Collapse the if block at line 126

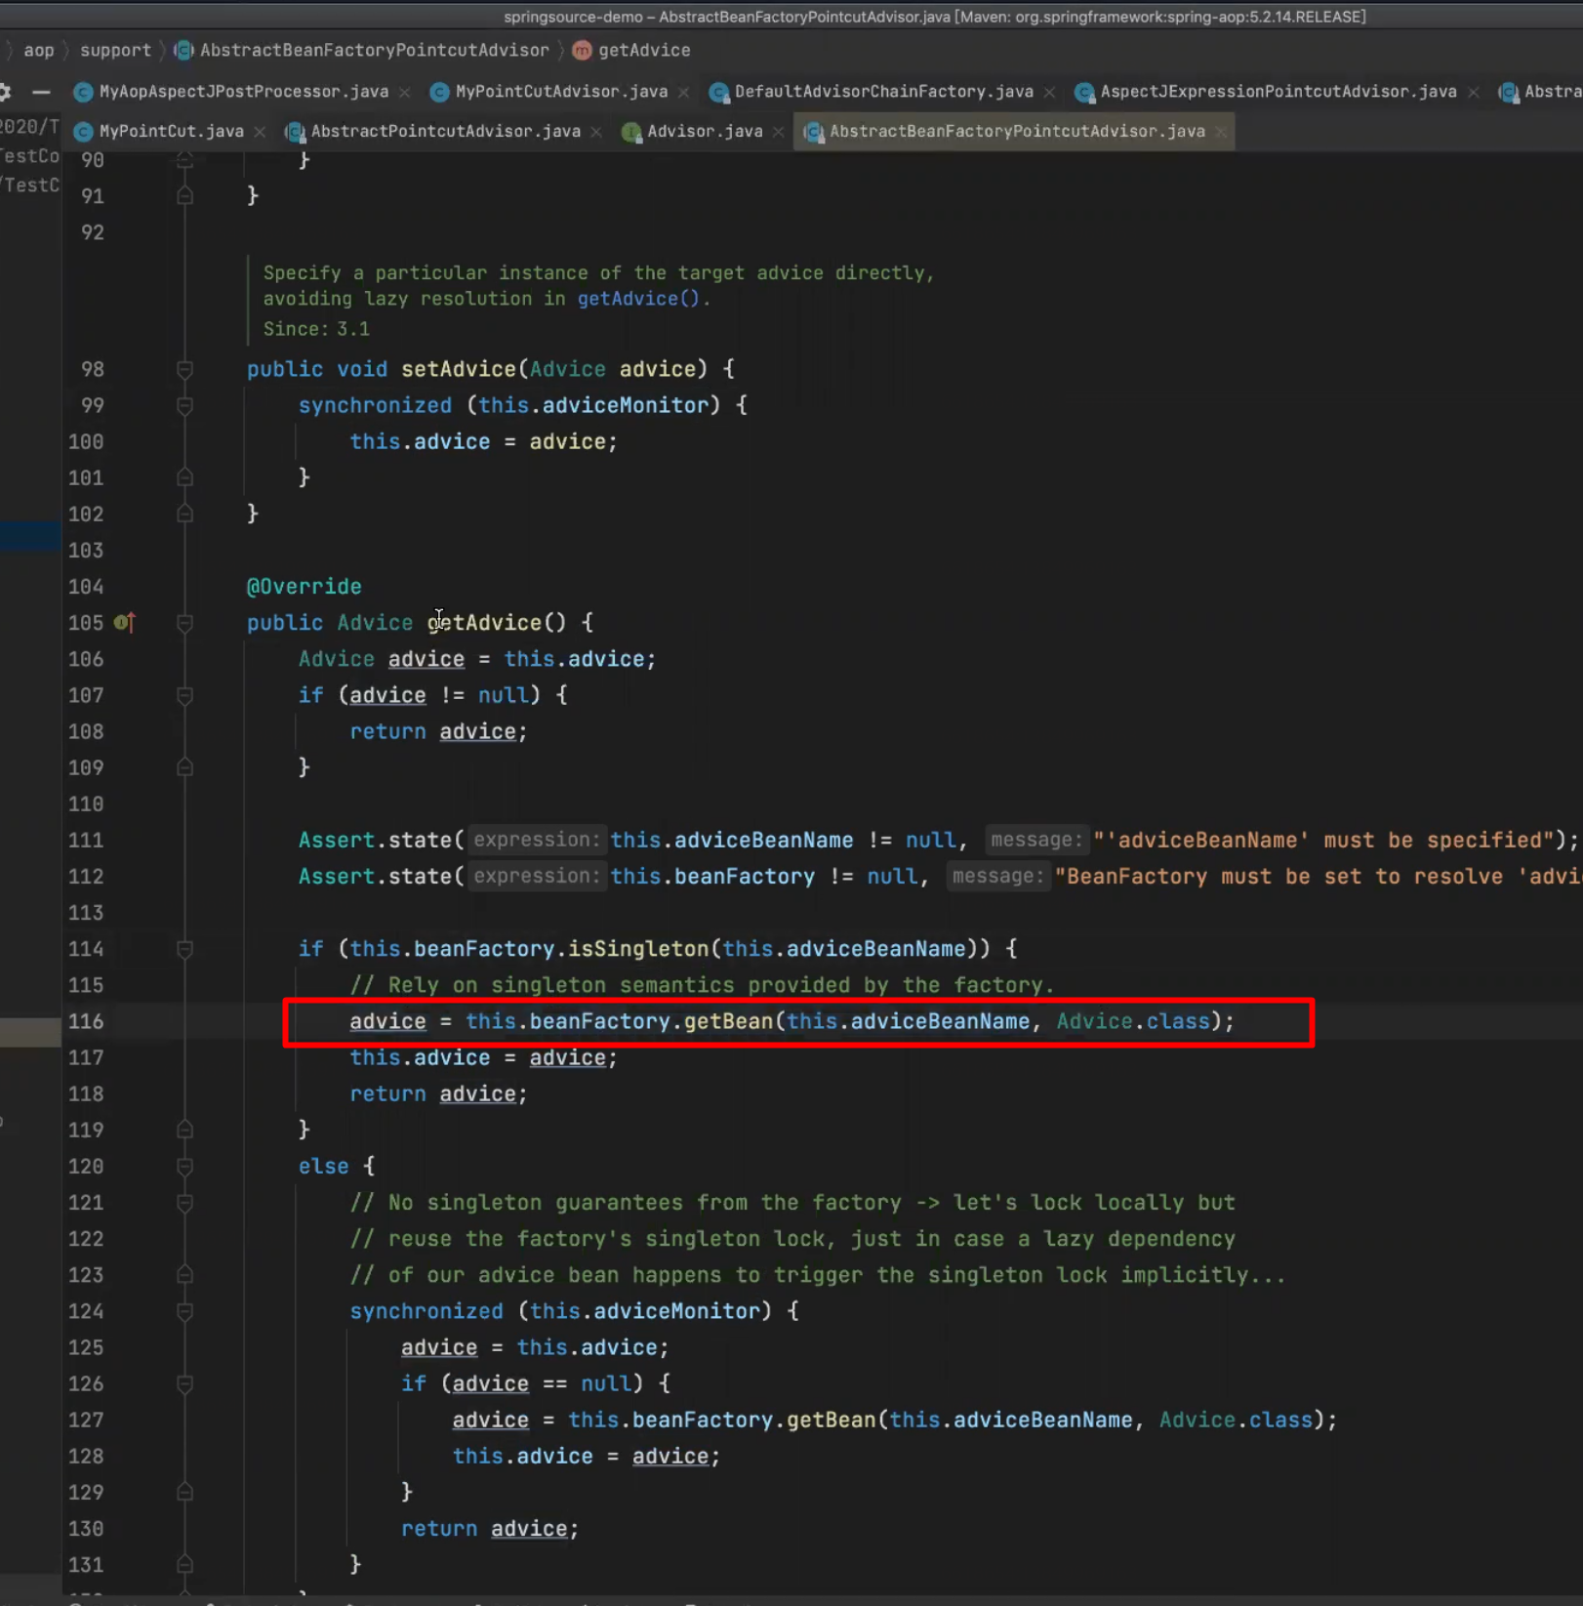(x=184, y=1383)
